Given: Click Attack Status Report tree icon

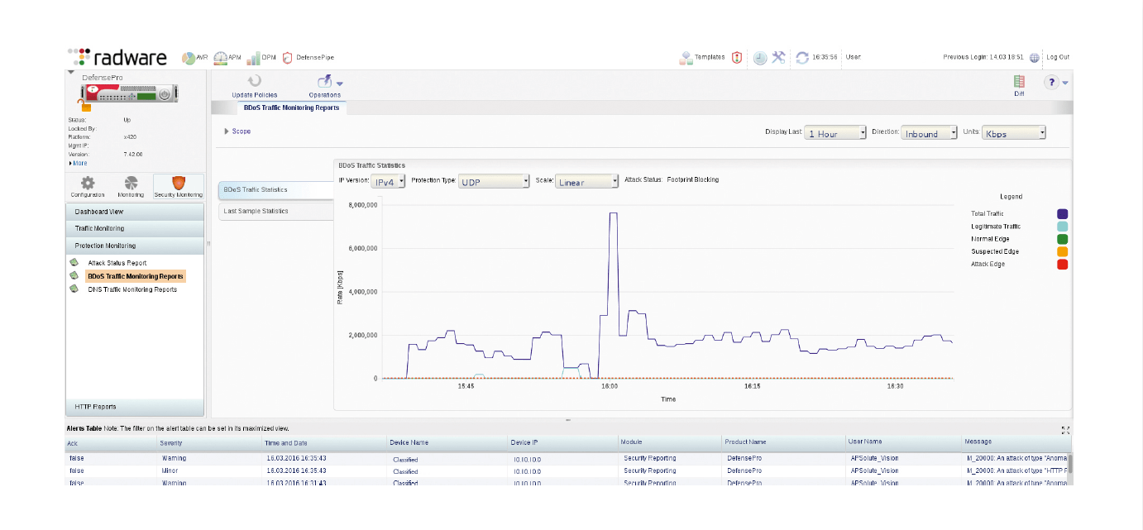Looking at the screenshot, I should click(73, 262).
